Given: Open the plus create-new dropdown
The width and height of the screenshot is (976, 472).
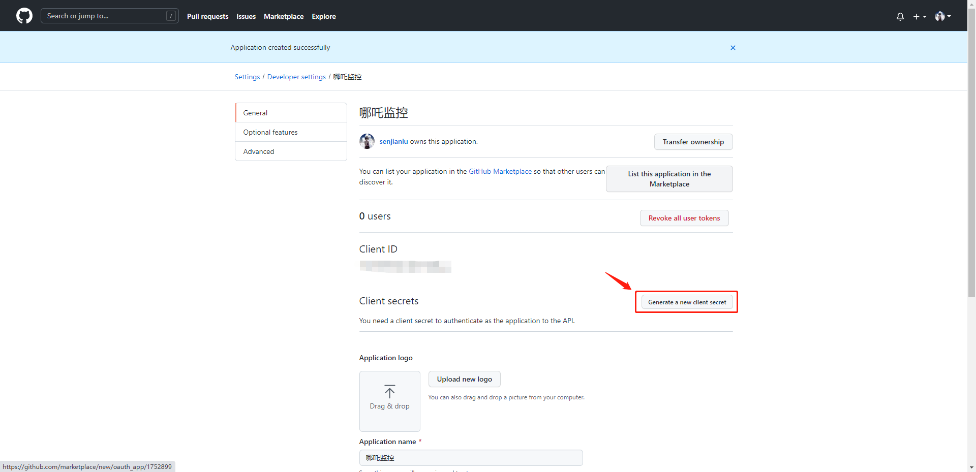Looking at the screenshot, I should 920,16.
